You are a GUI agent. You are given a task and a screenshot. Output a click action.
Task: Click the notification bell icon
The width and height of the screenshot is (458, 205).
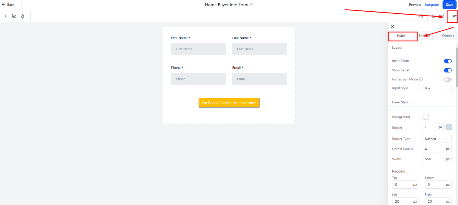pos(22,16)
